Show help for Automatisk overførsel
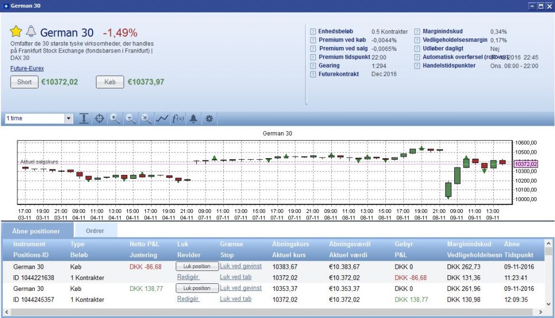The image size is (555, 318). coord(417,57)
